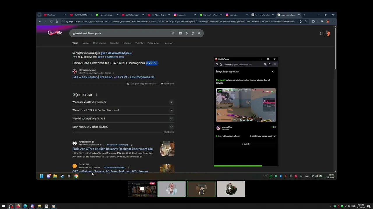Switch to Hervorah Stream browser tab
373x209 pixels.
(106, 15)
